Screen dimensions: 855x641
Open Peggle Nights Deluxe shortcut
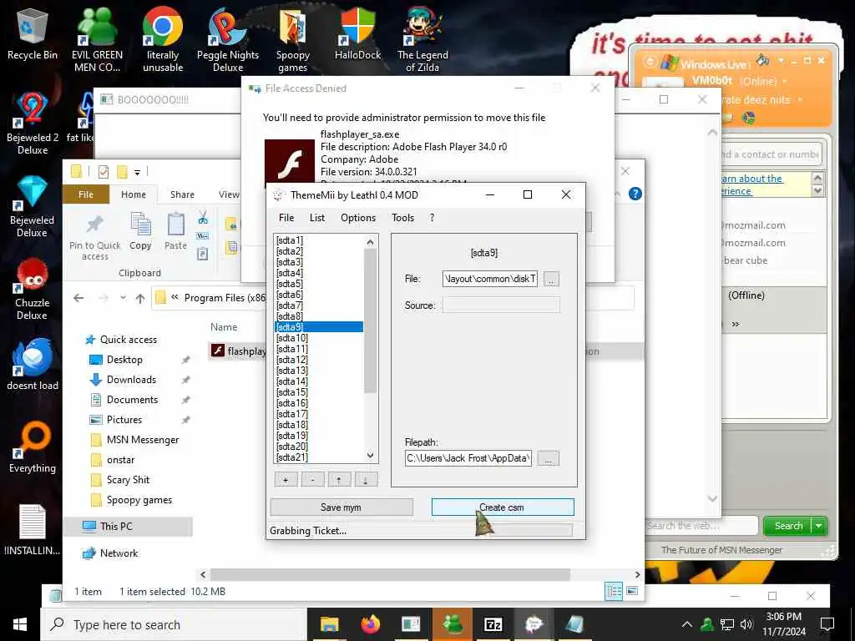tap(228, 38)
